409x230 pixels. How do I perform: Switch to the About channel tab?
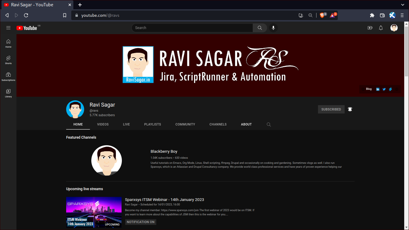(x=246, y=124)
